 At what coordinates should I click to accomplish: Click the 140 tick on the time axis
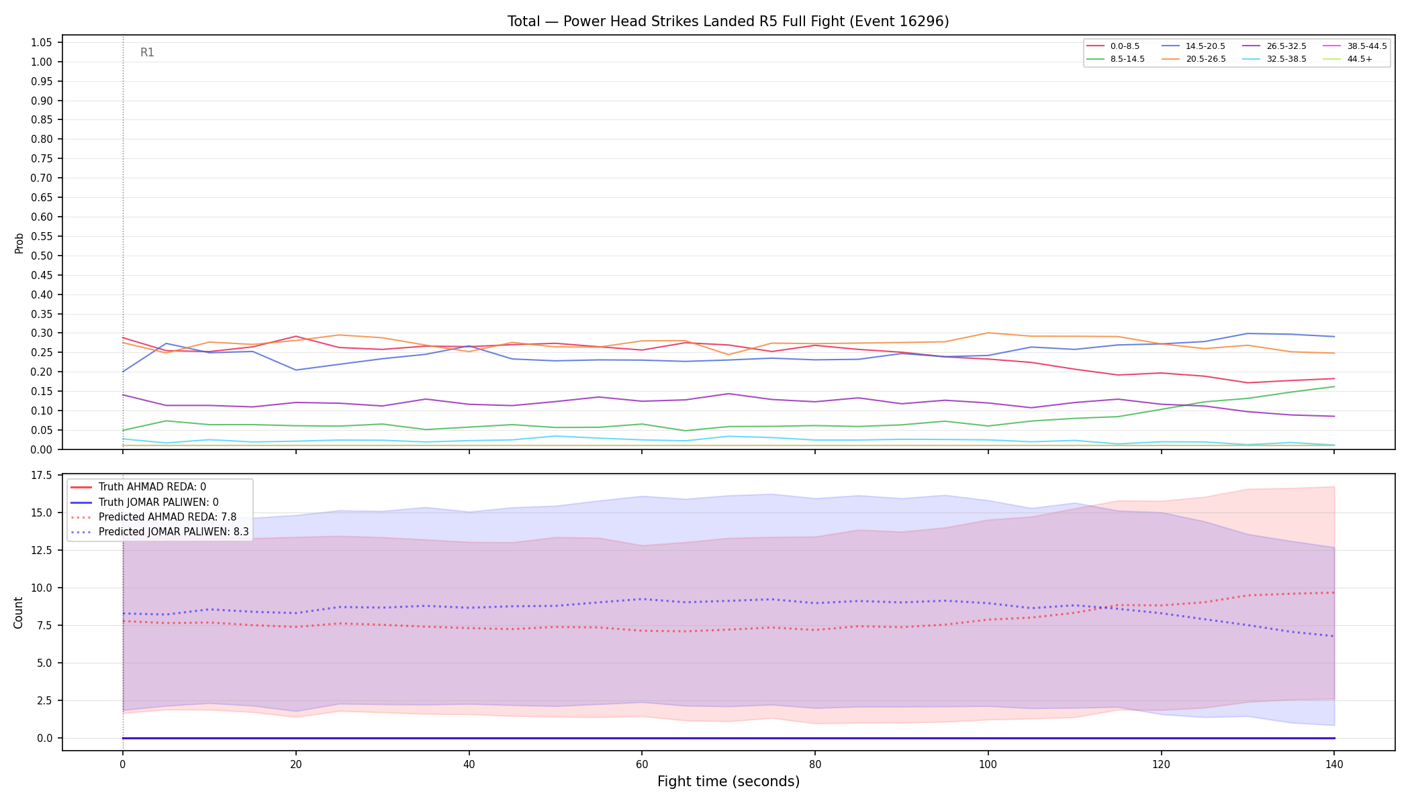coord(1333,764)
